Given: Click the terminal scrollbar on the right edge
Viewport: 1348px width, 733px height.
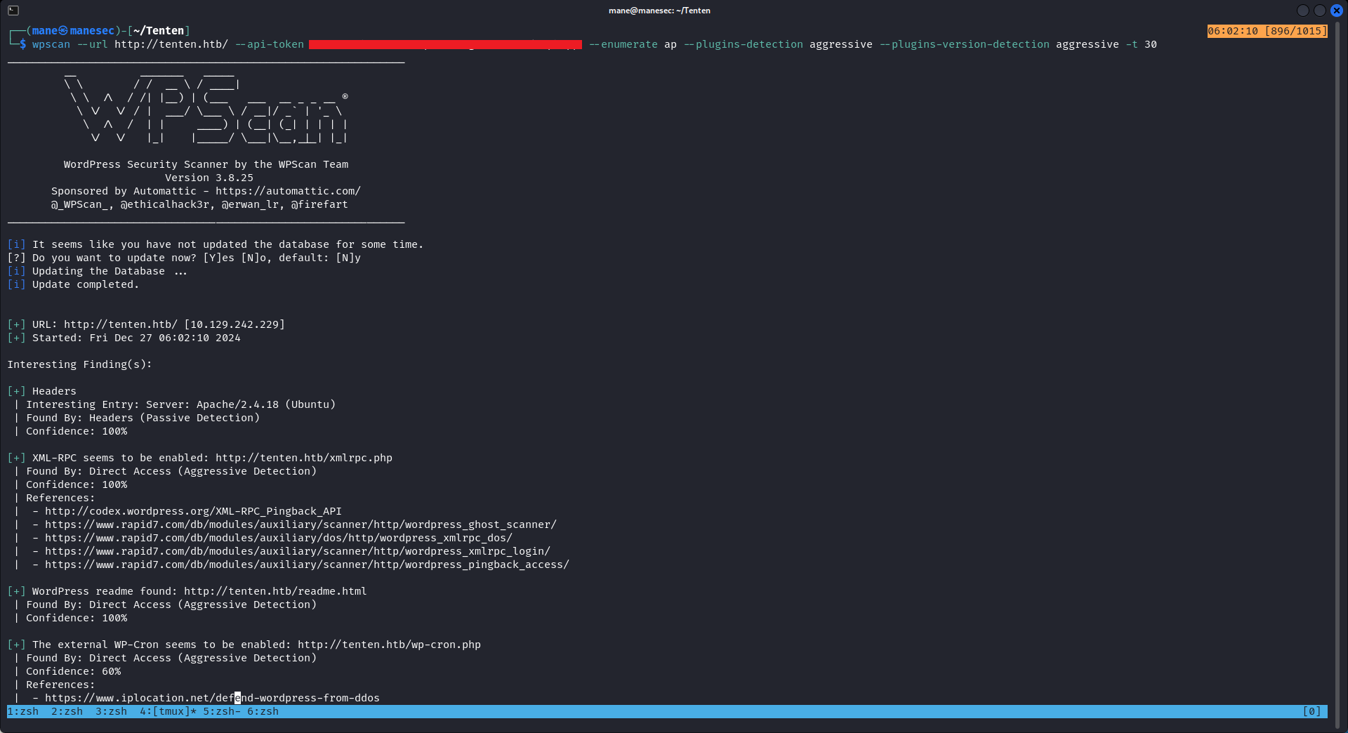Looking at the screenshot, I should click(1338, 376).
